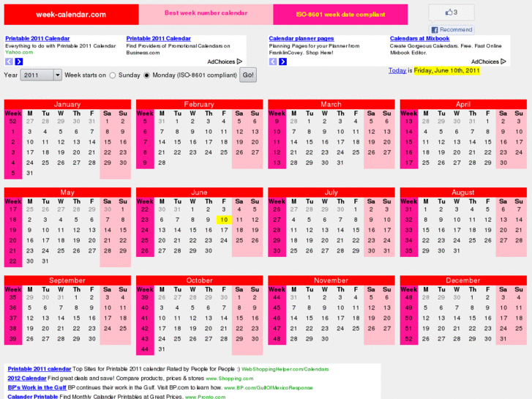
Task: Open the Year dropdown showing 2011
Action: pyautogui.click(x=41, y=75)
